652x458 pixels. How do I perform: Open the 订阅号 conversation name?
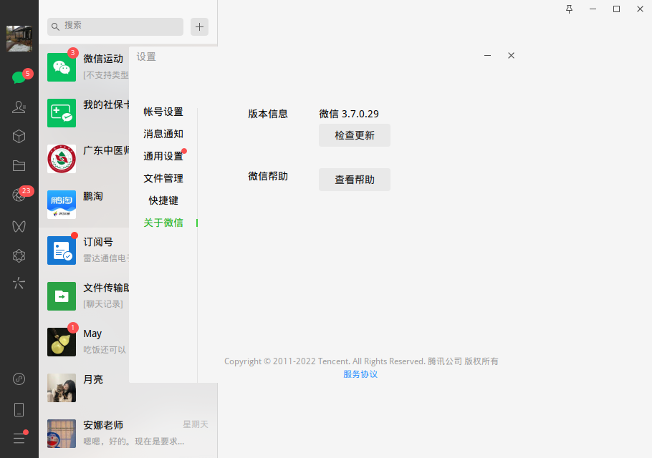pyautogui.click(x=98, y=242)
